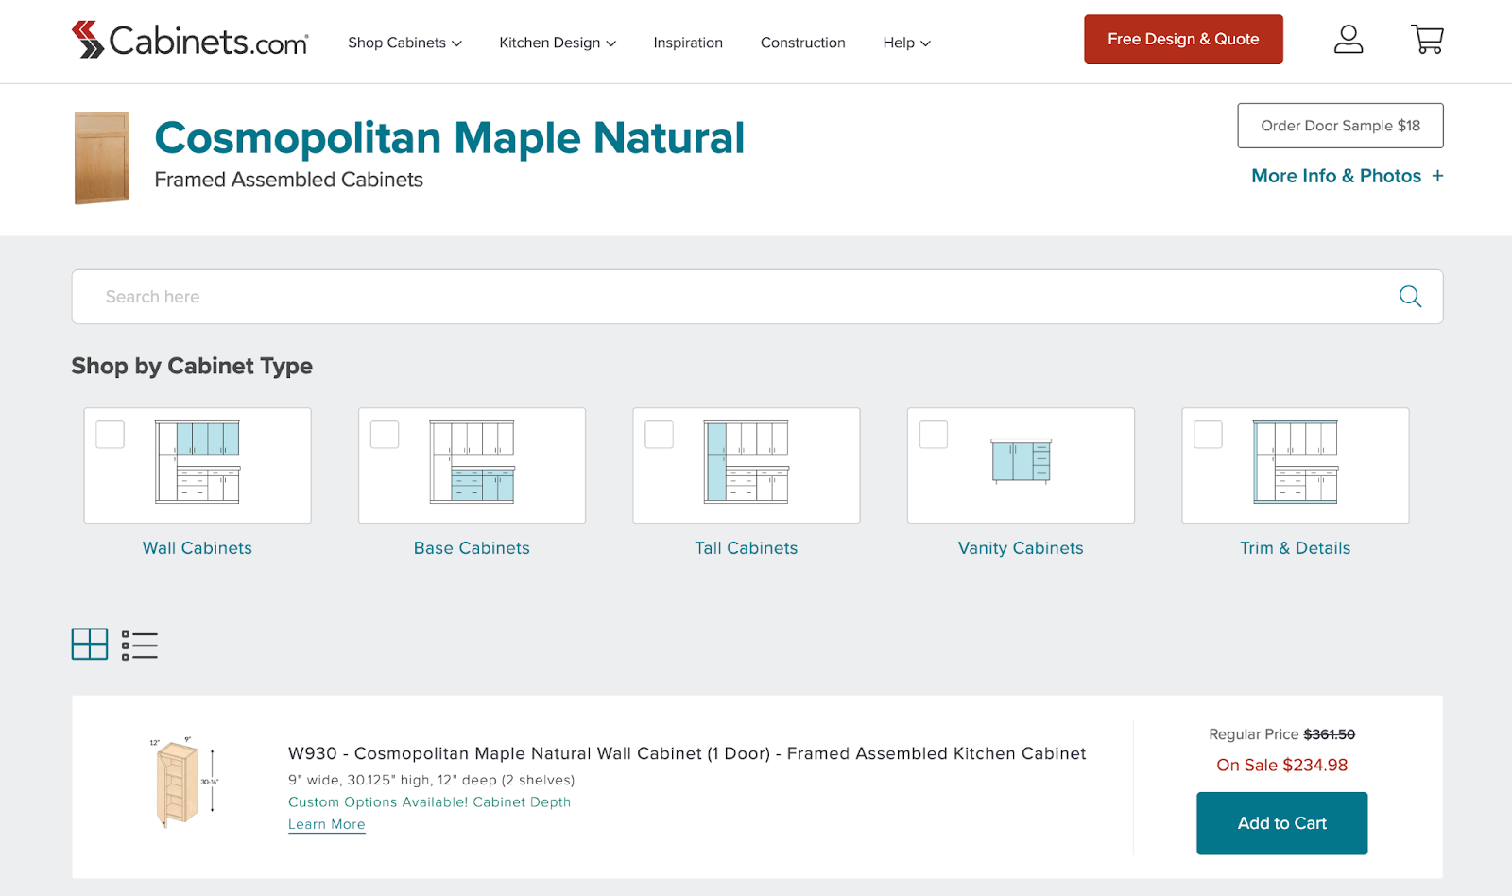Open the shopping cart icon
This screenshot has height=896, width=1512.
(x=1427, y=40)
